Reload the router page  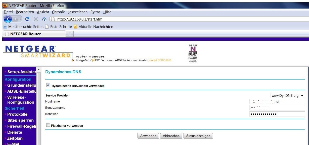27,19
